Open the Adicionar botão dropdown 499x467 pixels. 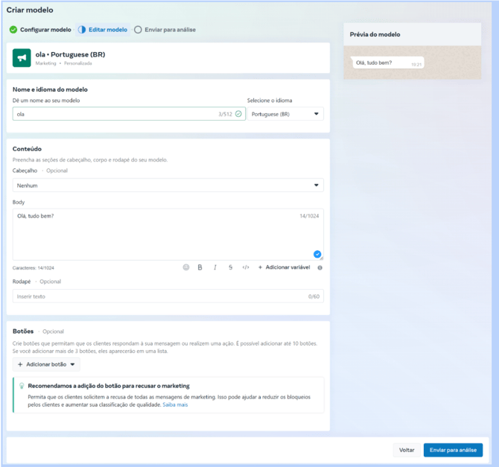click(46, 365)
